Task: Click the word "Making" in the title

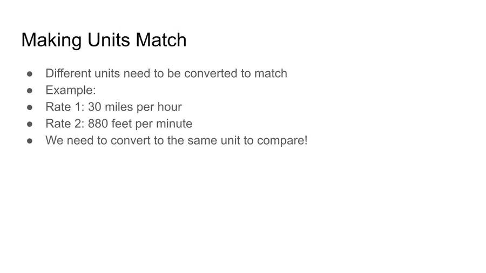Action: pos(51,40)
